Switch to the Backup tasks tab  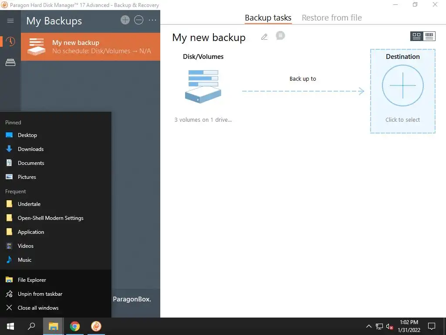coord(268,17)
